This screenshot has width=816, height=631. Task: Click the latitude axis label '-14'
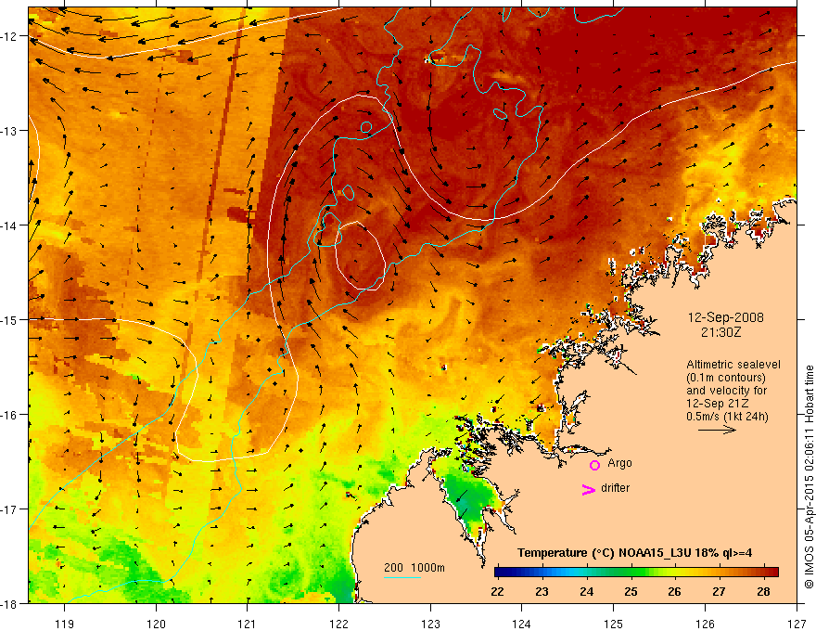[x=10, y=225]
